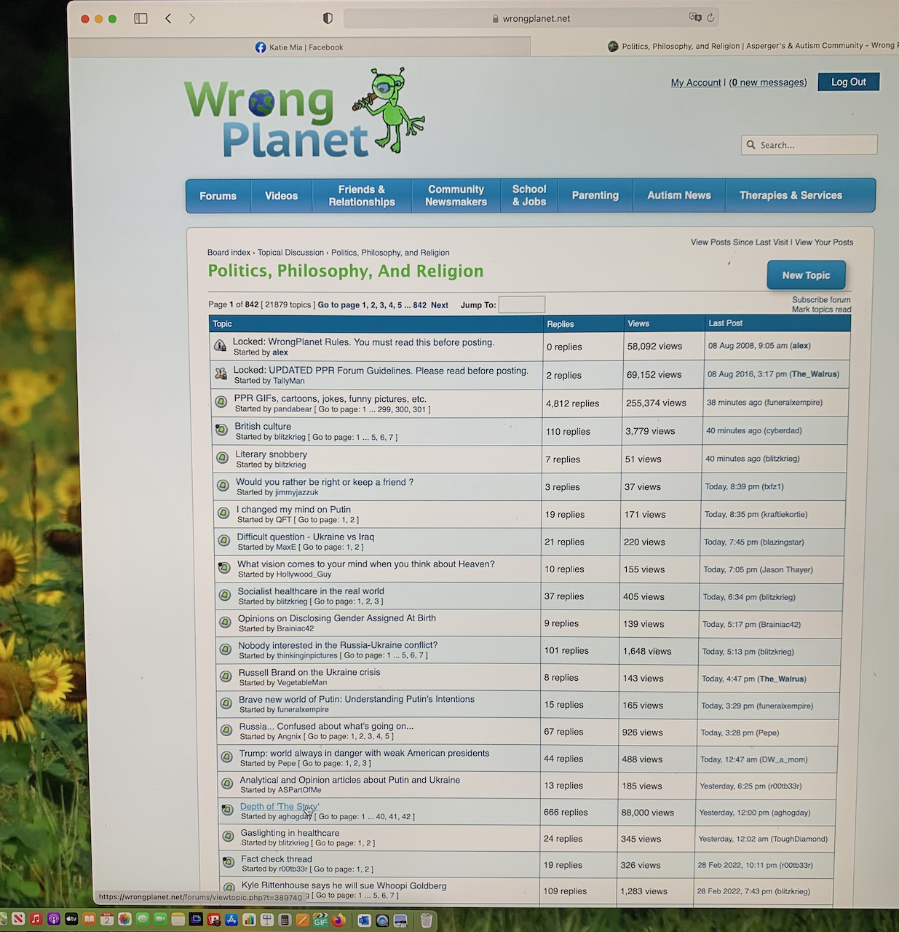Open the Music app in the dock

tap(36, 920)
